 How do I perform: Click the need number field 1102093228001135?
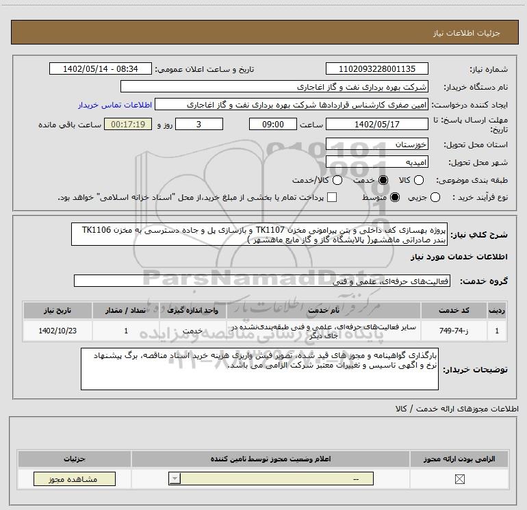click(376, 68)
